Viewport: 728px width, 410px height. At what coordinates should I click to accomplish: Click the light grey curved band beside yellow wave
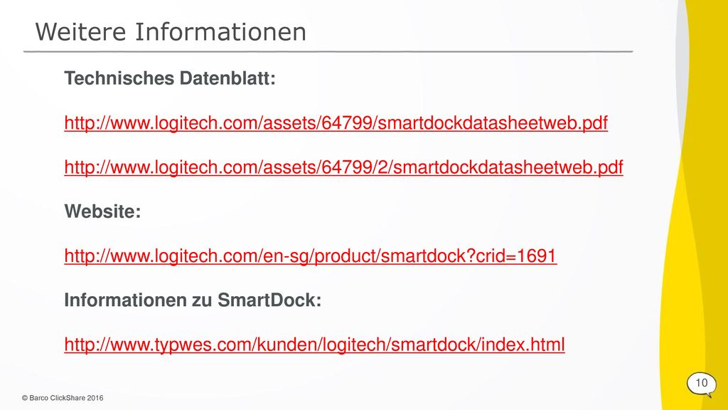(682, 70)
